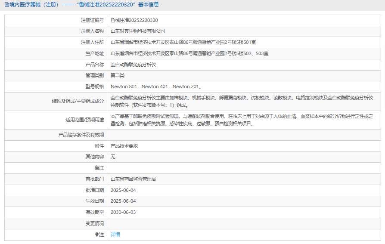Select effective date 2025-06-04 in 生效日期 row
The height and width of the screenshot is (244, 385).
123,201
